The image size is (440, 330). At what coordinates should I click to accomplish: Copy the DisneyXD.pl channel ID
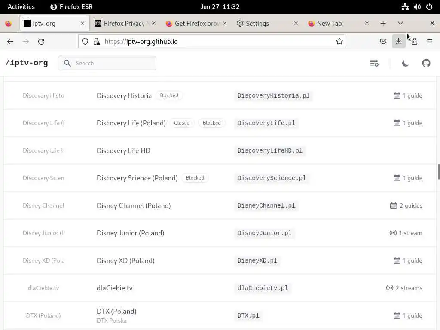(257, 260)
